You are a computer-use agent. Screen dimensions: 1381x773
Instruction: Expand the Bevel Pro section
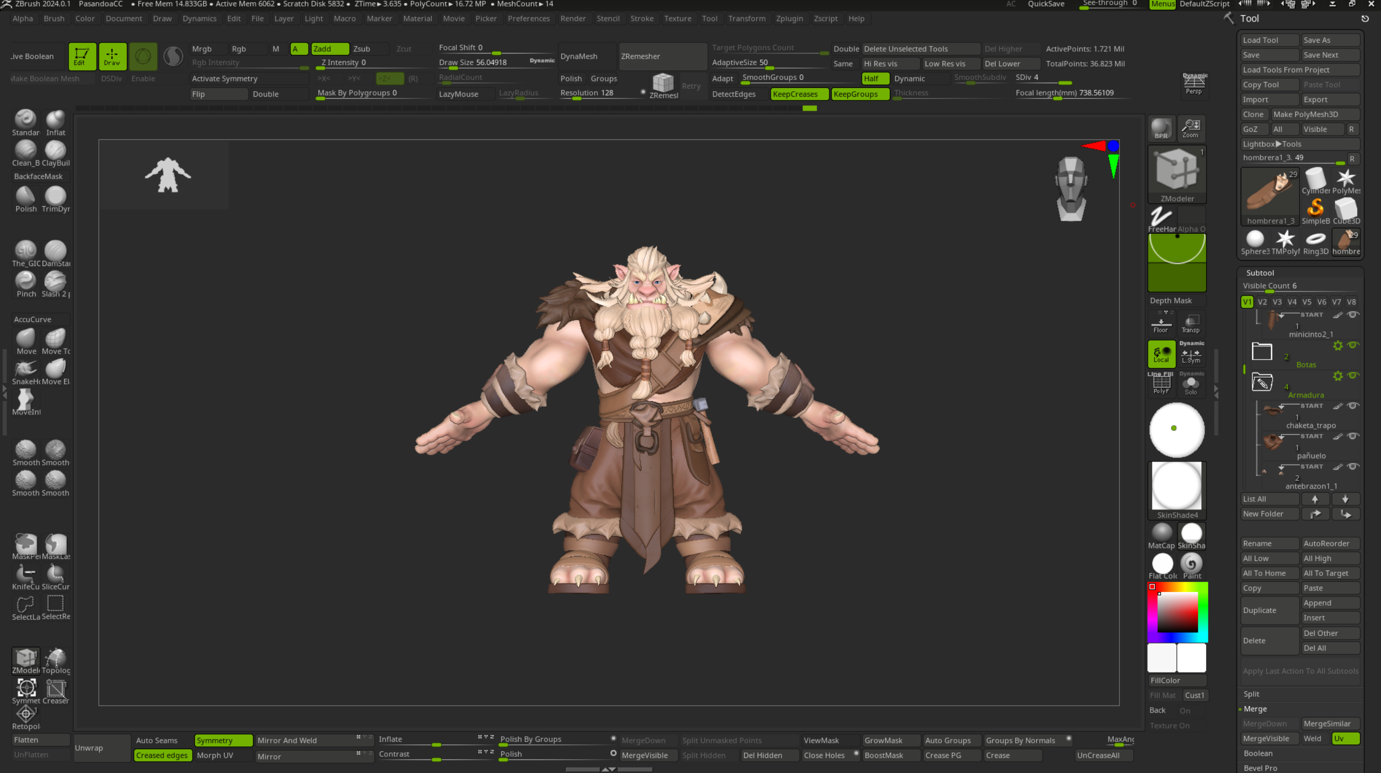[1260, 768]
